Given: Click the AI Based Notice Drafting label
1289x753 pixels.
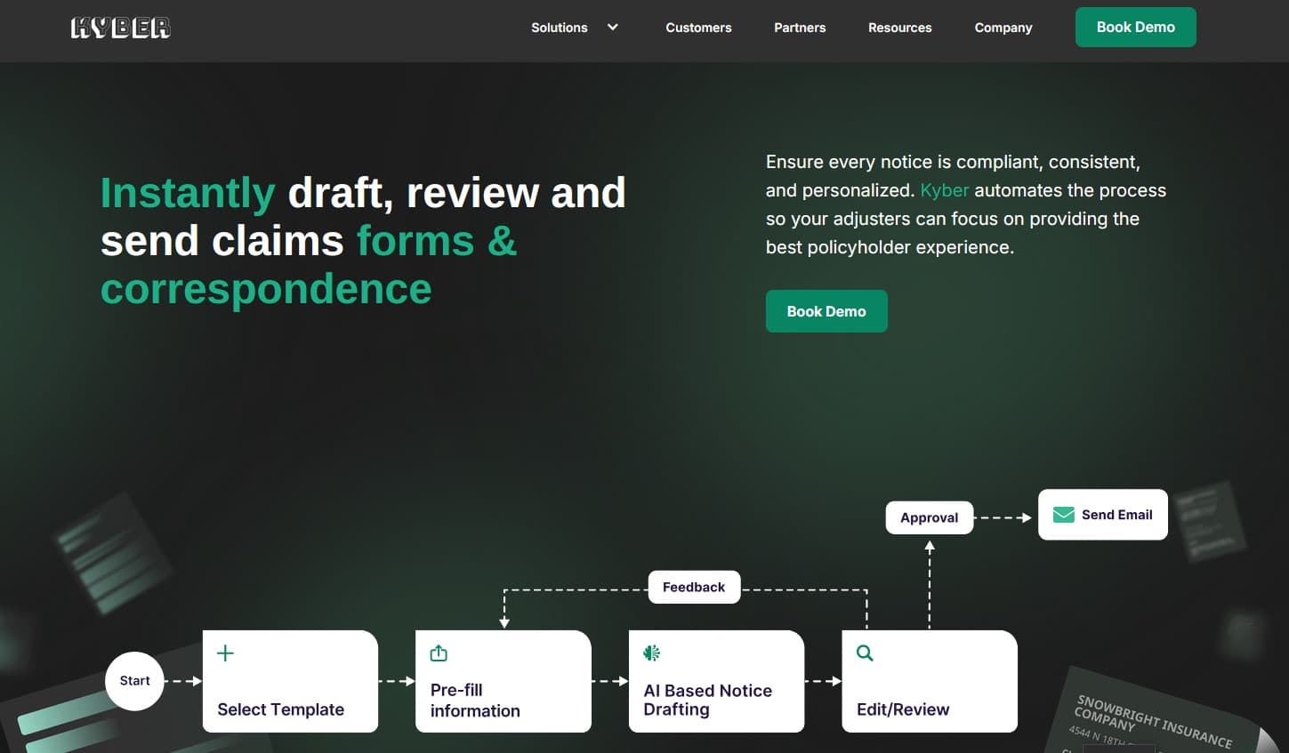Looking at the screenshot, I should (x=708, y=700).
